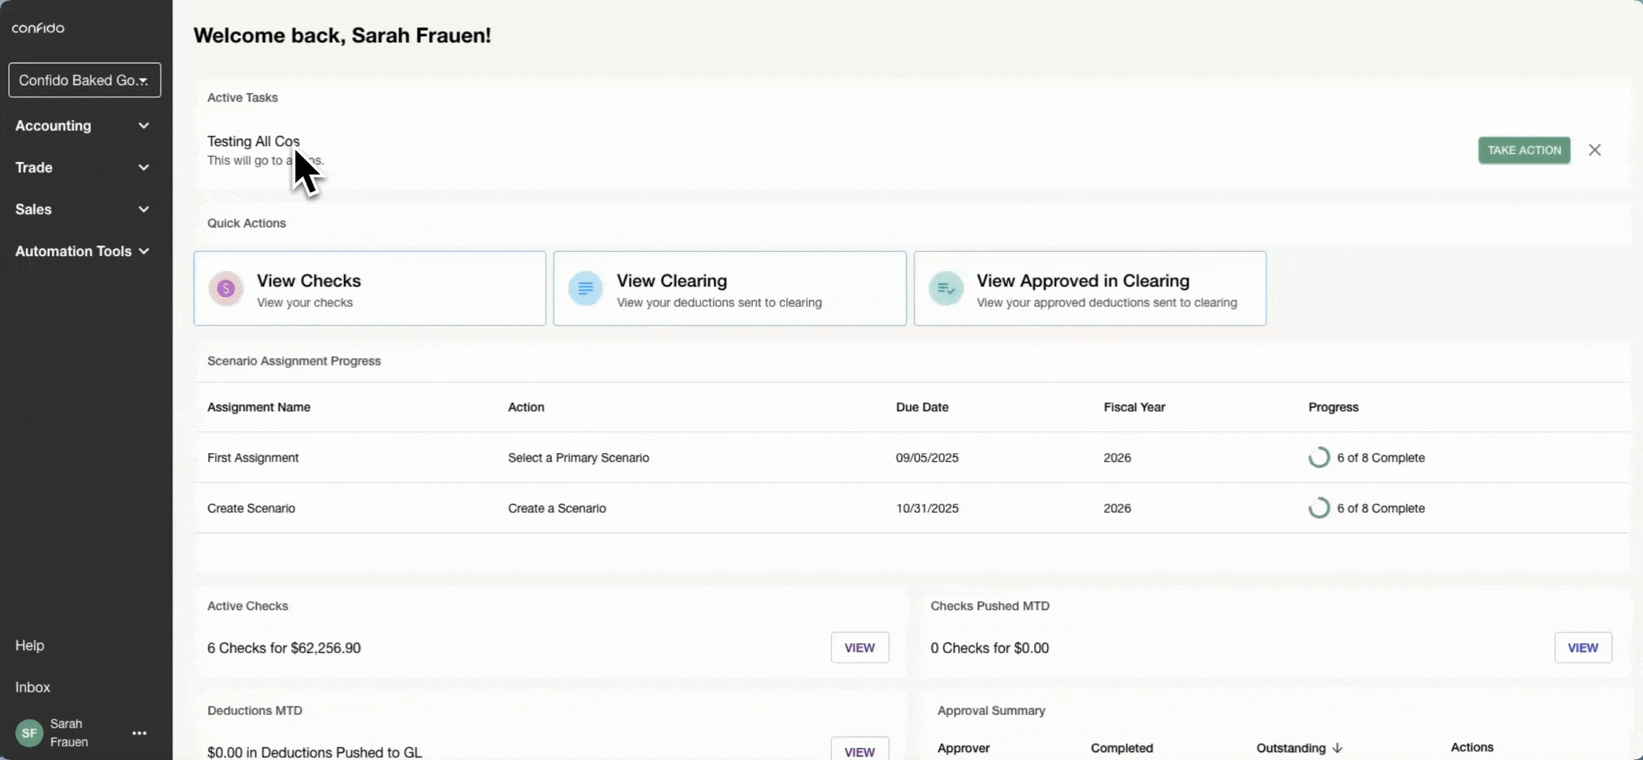Click the purple dollar View Checks icon
Viewport: 1643px width, 760px height.
tap(226, 289)
